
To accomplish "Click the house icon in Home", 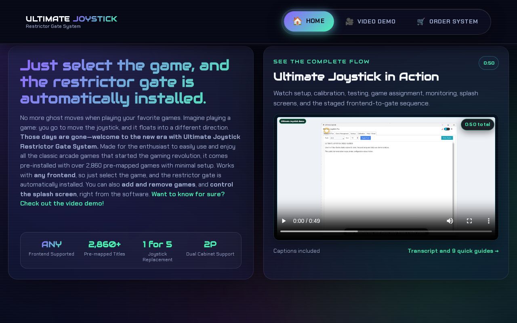I will click(298, 21).
